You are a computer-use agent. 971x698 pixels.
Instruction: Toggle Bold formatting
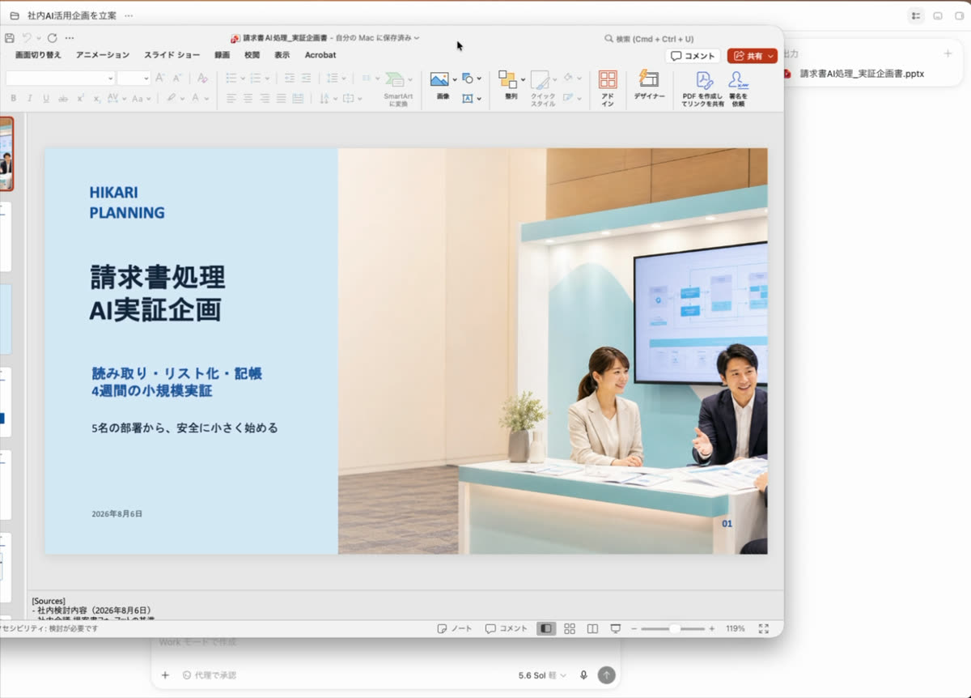tap(12, 98)
